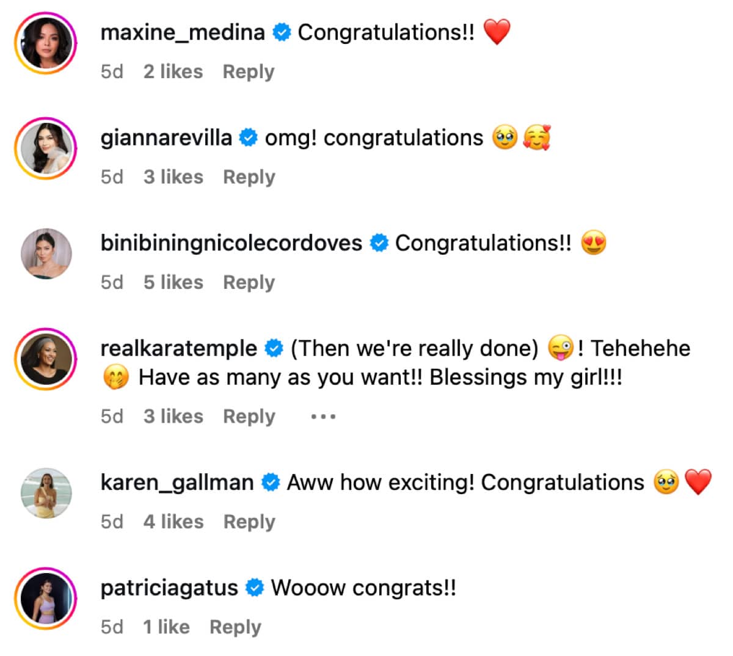
Task: Reply to patriciagatus's Wooow congrats comment
Action: coord(235,627)
